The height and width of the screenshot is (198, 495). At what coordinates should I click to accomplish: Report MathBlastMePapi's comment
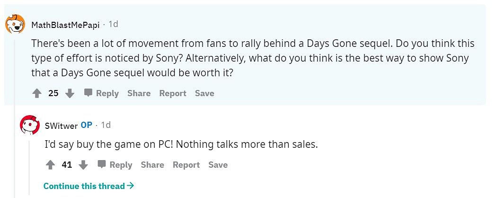173,93
